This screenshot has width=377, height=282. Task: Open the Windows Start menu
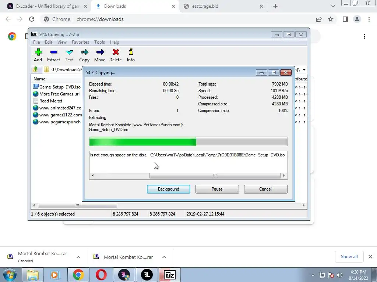click(x=10, y=275)
